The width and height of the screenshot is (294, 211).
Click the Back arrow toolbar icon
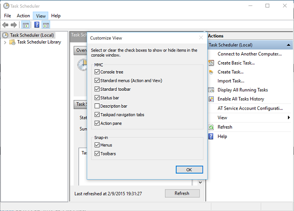pos(5,25)
